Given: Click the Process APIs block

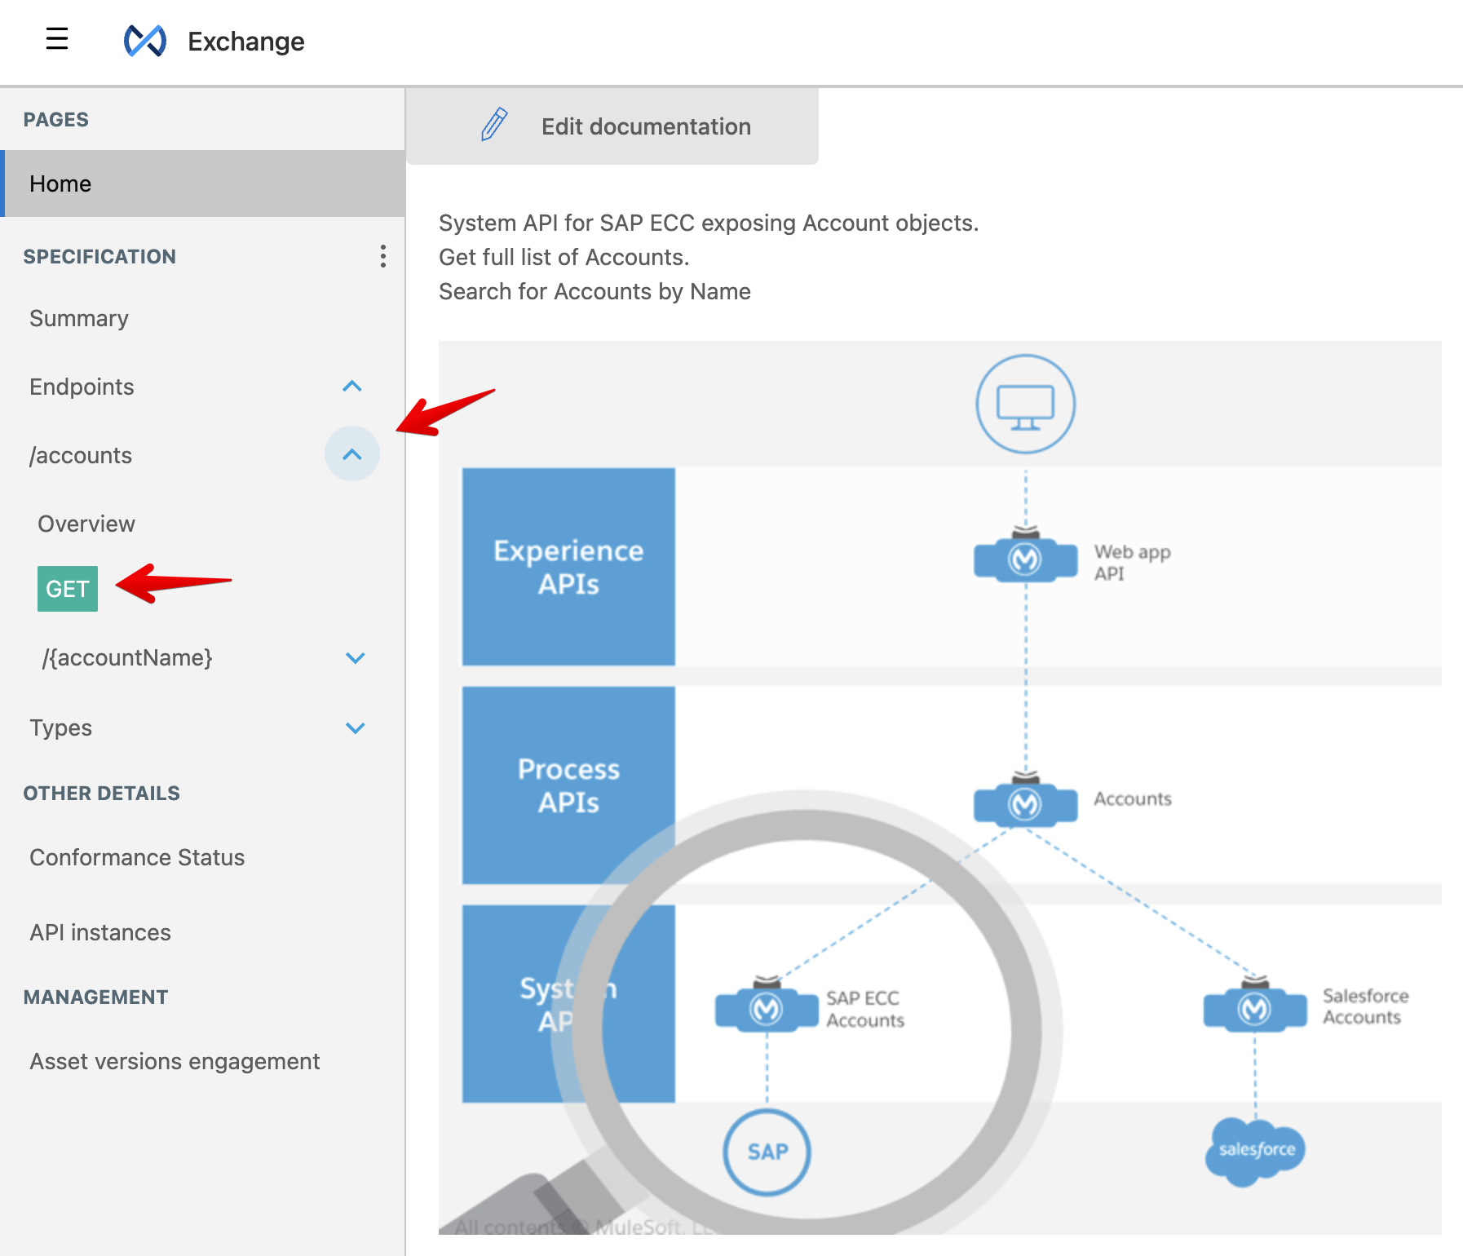Looking at the screenshot, I should [568, 785].
